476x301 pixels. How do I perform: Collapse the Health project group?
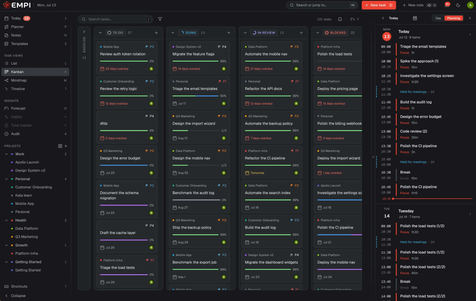[x=7, y=220]
